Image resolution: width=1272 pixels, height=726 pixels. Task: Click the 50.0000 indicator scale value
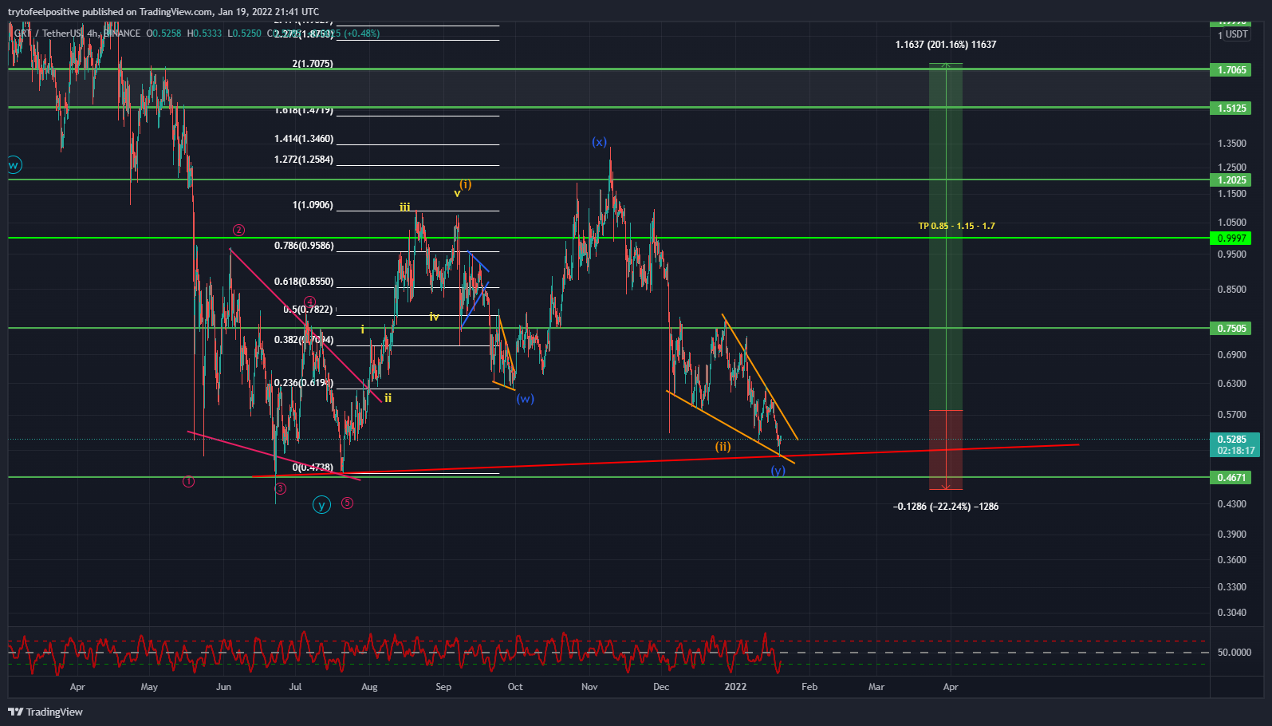(1234, 653)
